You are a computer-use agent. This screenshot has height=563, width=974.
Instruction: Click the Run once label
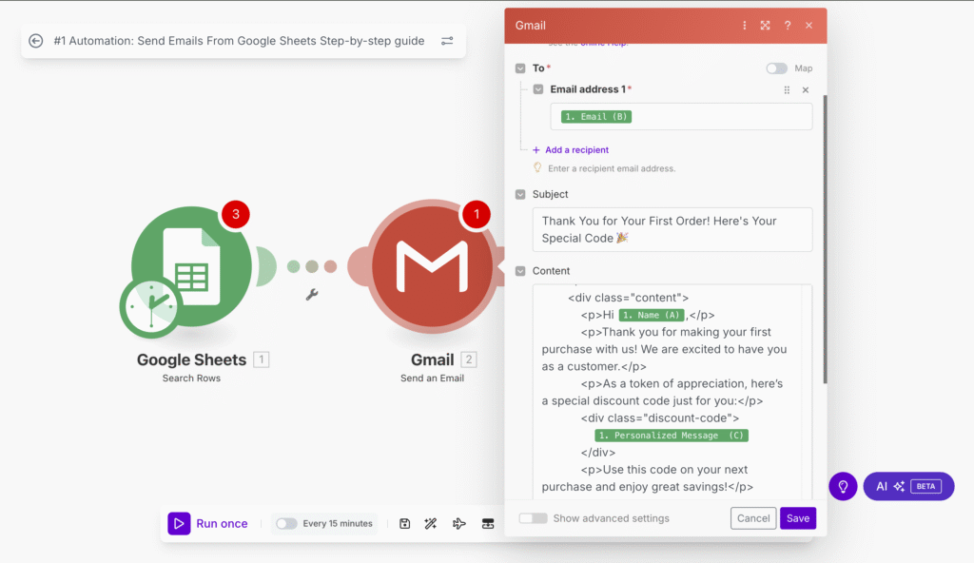coord(222,524)
